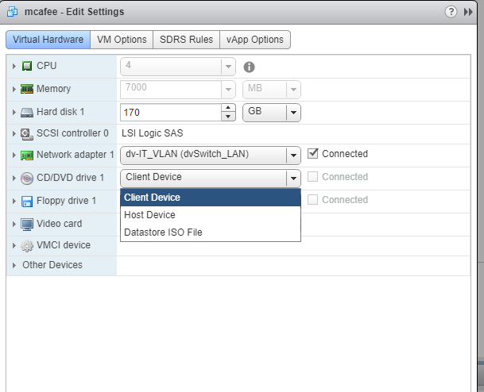The width and height of the screenshot is (484, 392).
Task: Click the Hard disk 1 label
Action: click(60, 112)
